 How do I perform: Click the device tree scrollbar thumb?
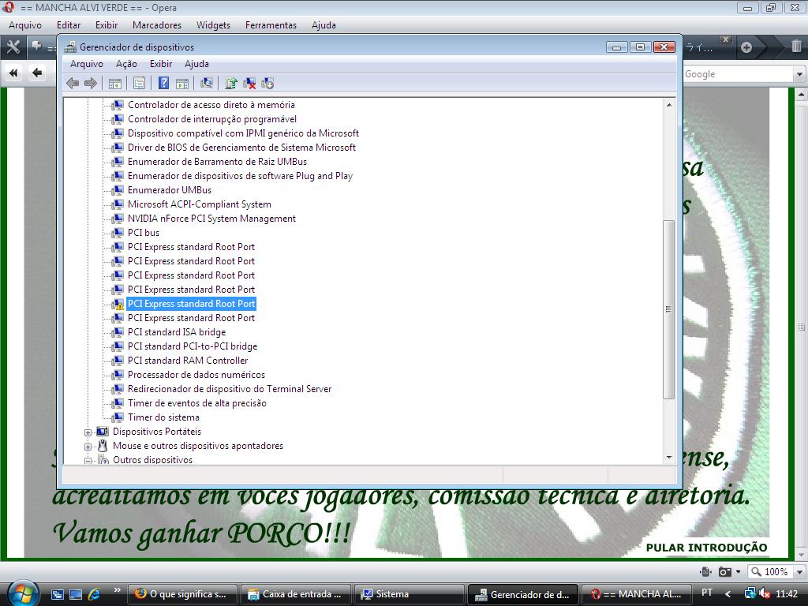click(669, 309)
